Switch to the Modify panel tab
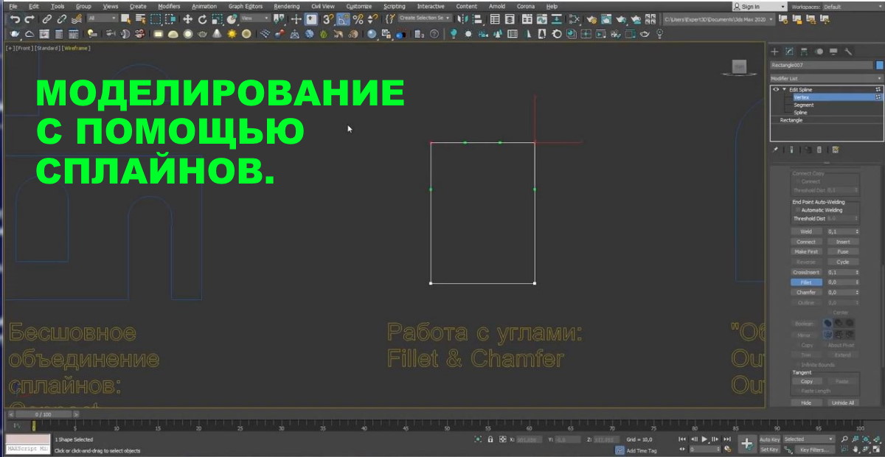Viewport: 885px width, 457px height. (789, 52)
